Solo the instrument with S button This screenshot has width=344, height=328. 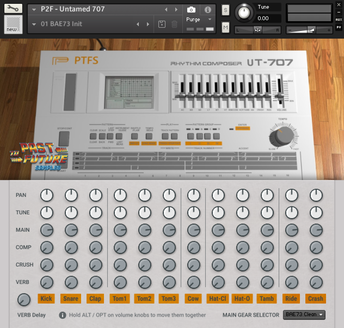(x=225, y=10)
